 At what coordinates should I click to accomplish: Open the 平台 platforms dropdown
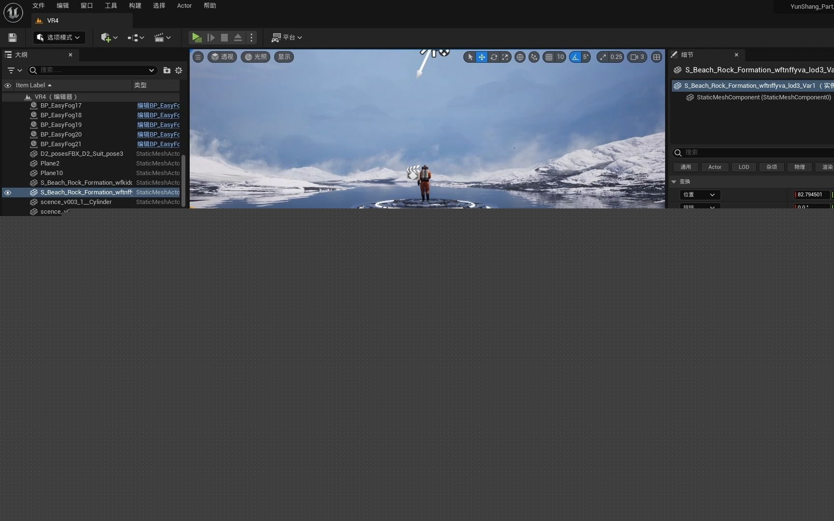coord(287,38)
